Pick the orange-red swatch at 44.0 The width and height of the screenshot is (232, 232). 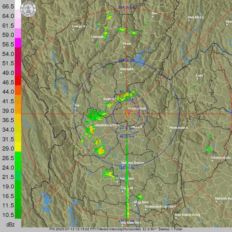pyautogui.click(x=18, y=90)
